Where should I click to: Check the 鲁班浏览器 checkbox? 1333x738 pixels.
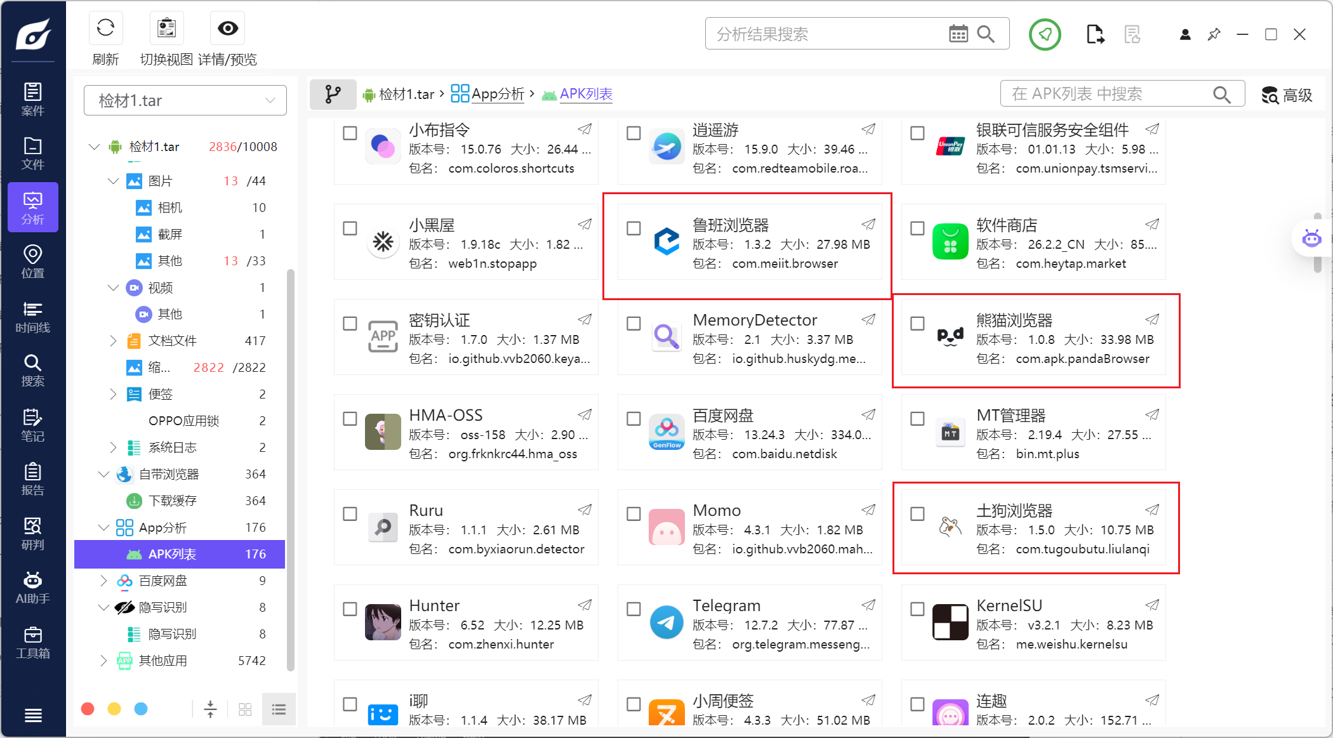tap(633, 228)
